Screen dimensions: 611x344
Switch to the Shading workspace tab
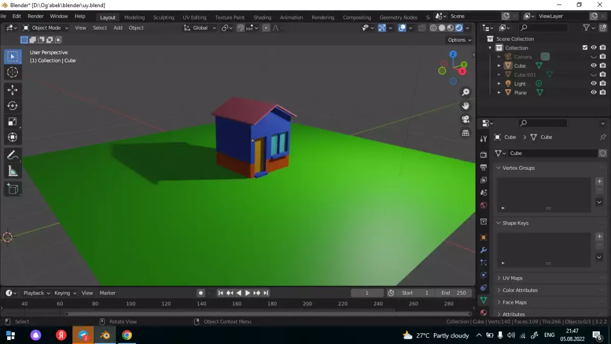click(262, 17)
